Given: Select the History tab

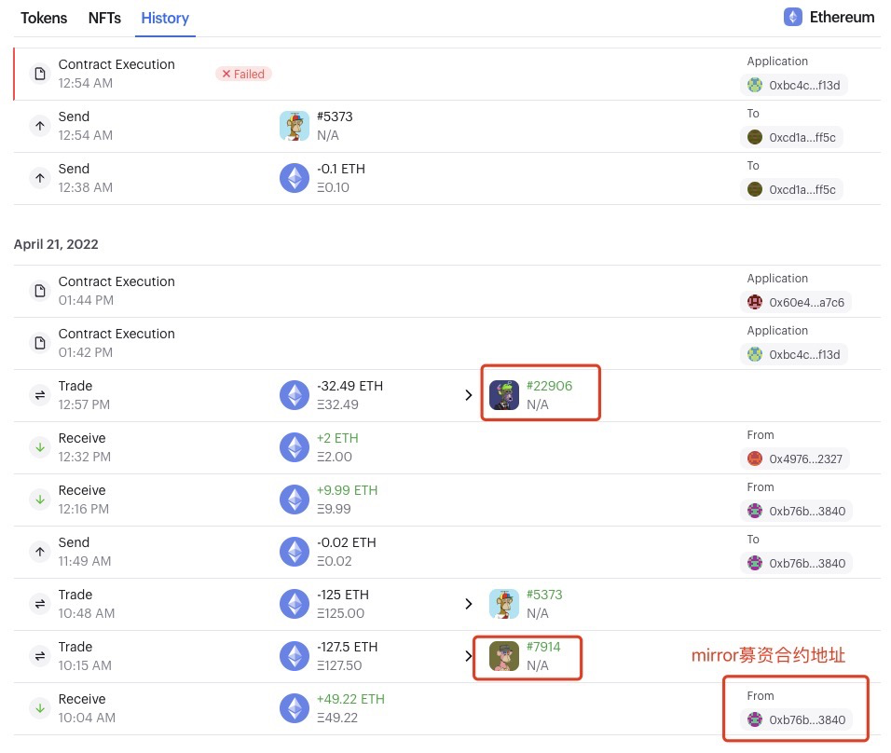Looking at the screenshot, I should point(165,19).
